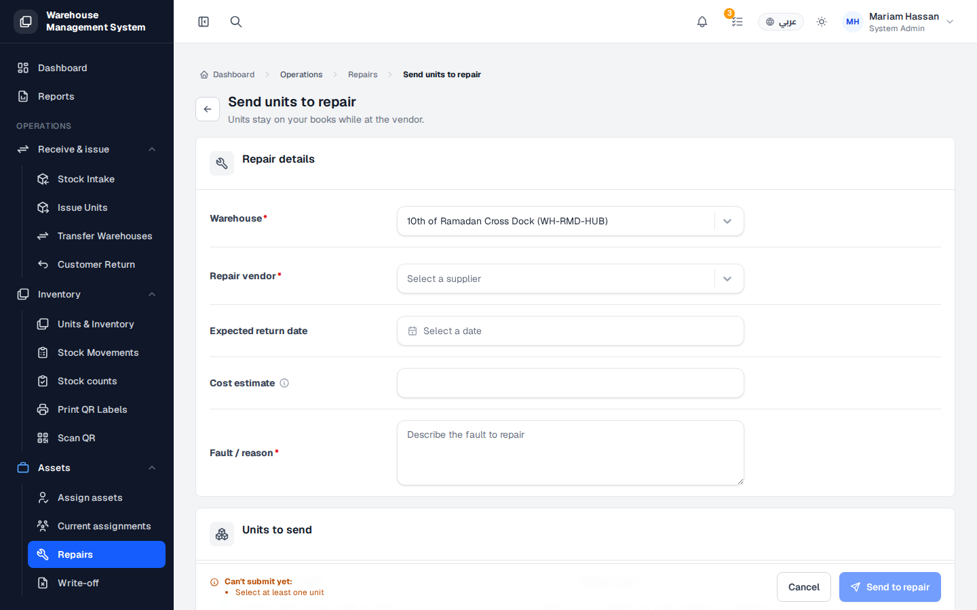Open Customer Return page
The height and width of the screenshot is (610, 977).
click(96, 264)
